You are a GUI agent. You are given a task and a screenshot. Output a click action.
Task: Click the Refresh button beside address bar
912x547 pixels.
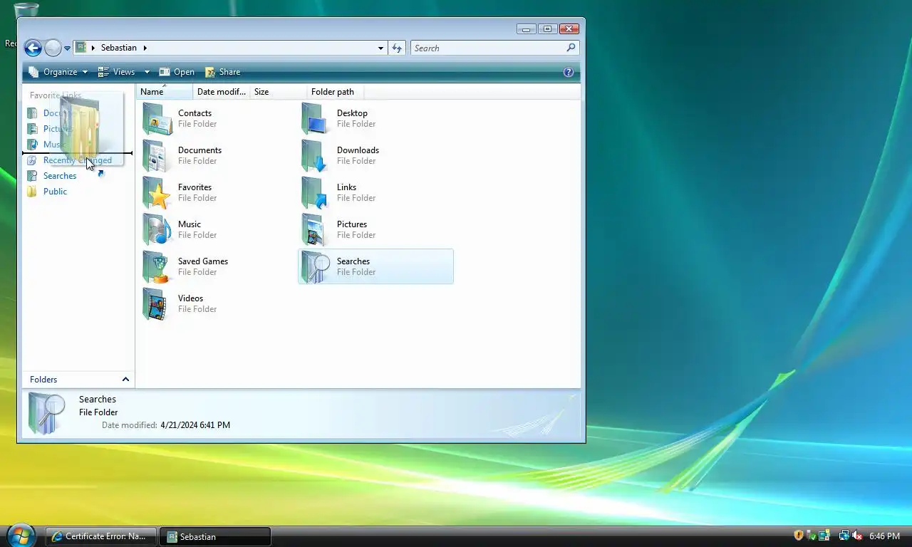pyautogui.click(x=397, y=48)
